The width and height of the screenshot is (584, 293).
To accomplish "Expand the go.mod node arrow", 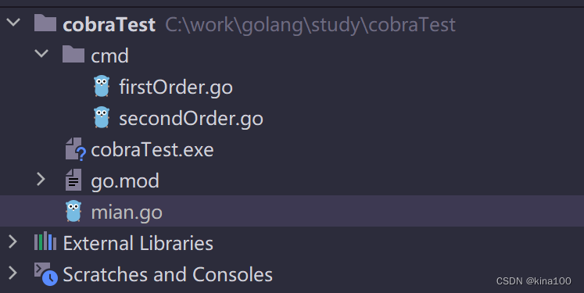I will pyautogui.click(x=41, y=180).
